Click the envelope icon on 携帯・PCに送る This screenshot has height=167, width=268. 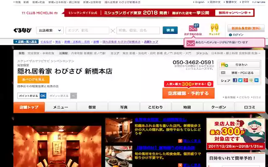[x=223, y=73]
